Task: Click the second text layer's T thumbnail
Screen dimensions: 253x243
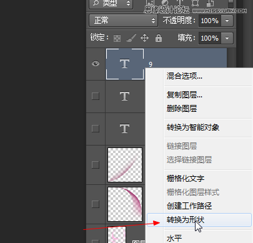Action: tap(125, 96)
